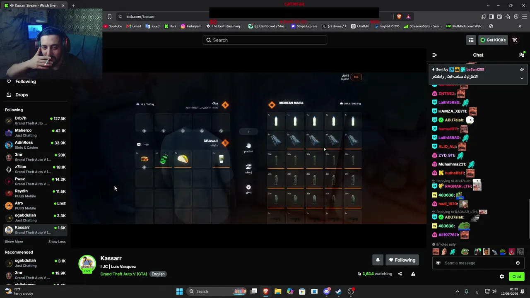The width and height of the screenshot is (530, 298).
Task: Insert the Pepe frog emote from quick emotes
Action: 465,252
